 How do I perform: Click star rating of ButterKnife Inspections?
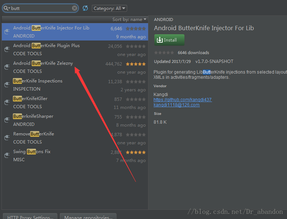pyautogui.click(x=136, y=82)
